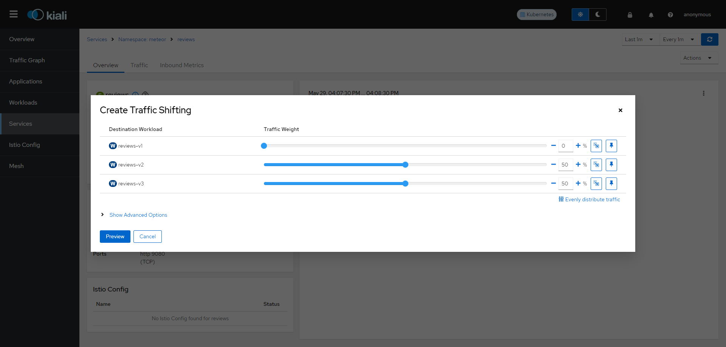
Task: Switch to the Inbound Metrics tab
Action: coord(182,65)
